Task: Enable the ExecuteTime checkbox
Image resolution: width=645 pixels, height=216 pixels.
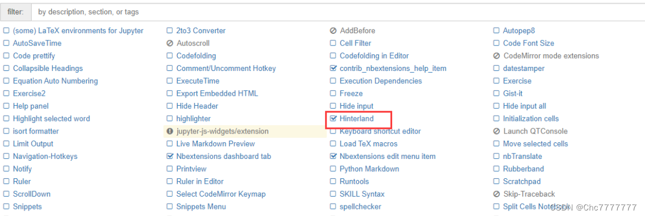Action: [x=170, y=81]
